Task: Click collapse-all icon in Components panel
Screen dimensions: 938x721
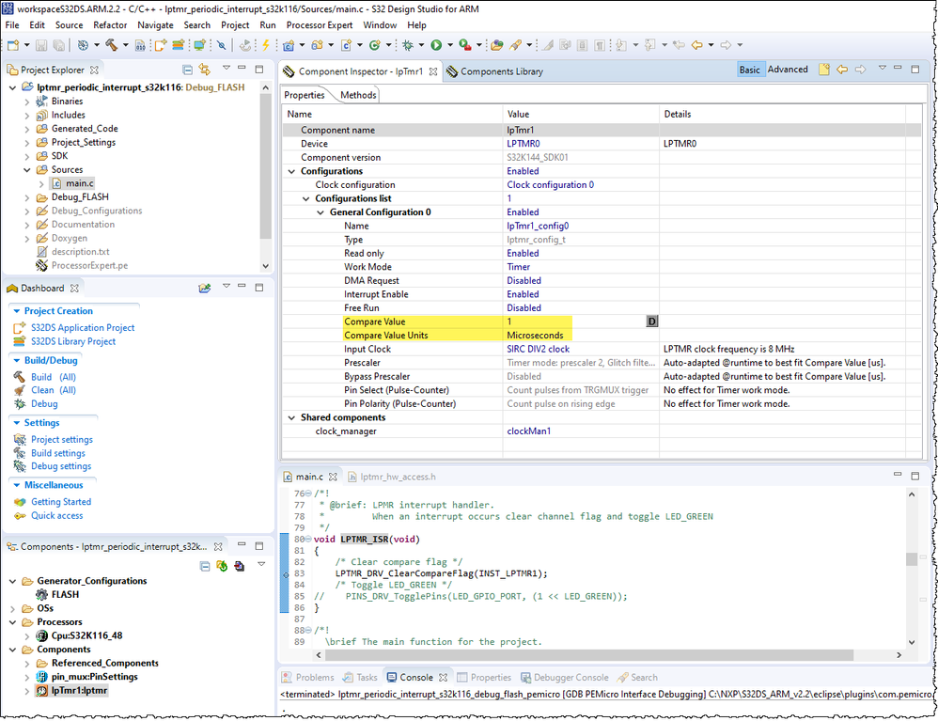Action: (x=206, y=565)
